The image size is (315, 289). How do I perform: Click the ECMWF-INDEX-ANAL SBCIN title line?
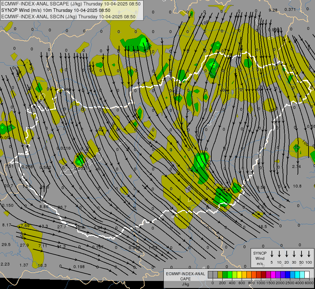[x=68, y=17]
